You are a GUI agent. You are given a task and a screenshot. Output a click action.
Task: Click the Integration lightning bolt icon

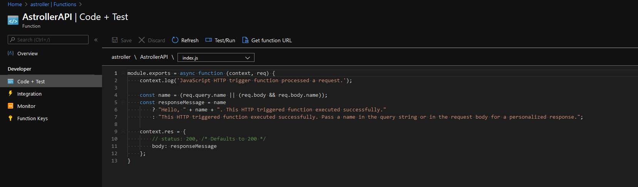click(10, 94)
